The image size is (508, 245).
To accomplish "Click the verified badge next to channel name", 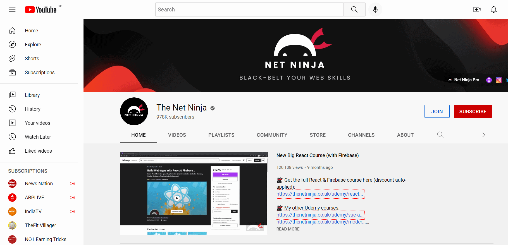I will 213,108.
